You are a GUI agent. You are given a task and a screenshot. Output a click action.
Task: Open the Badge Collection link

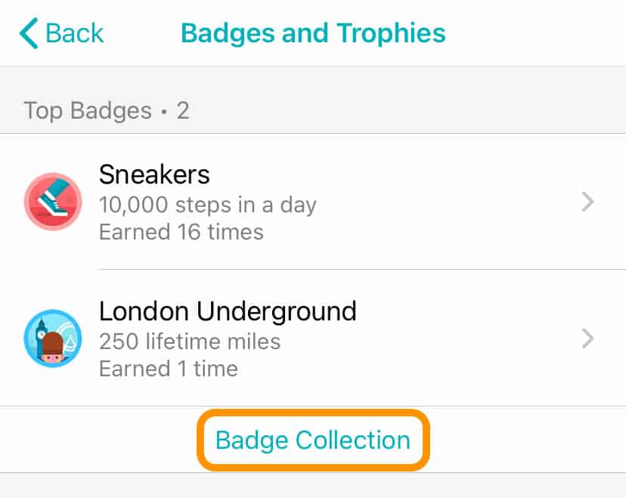point(312,440)
